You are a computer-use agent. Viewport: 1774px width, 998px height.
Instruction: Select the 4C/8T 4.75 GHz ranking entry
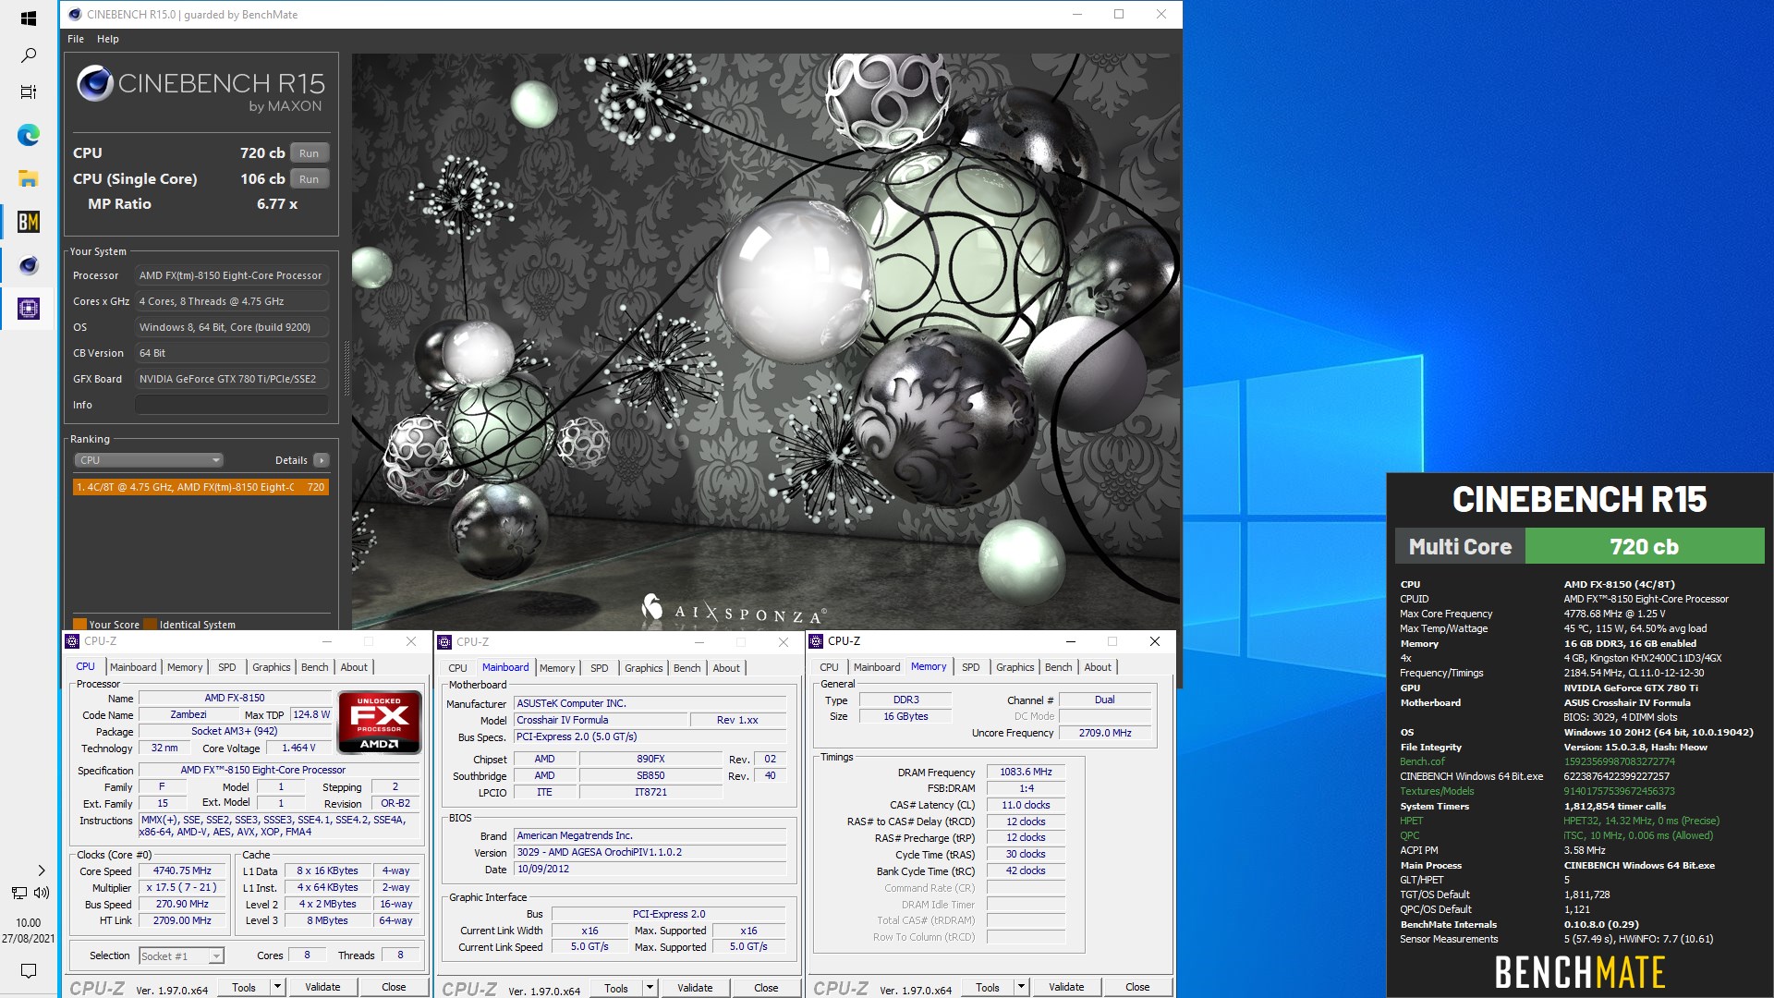(200, 487)
